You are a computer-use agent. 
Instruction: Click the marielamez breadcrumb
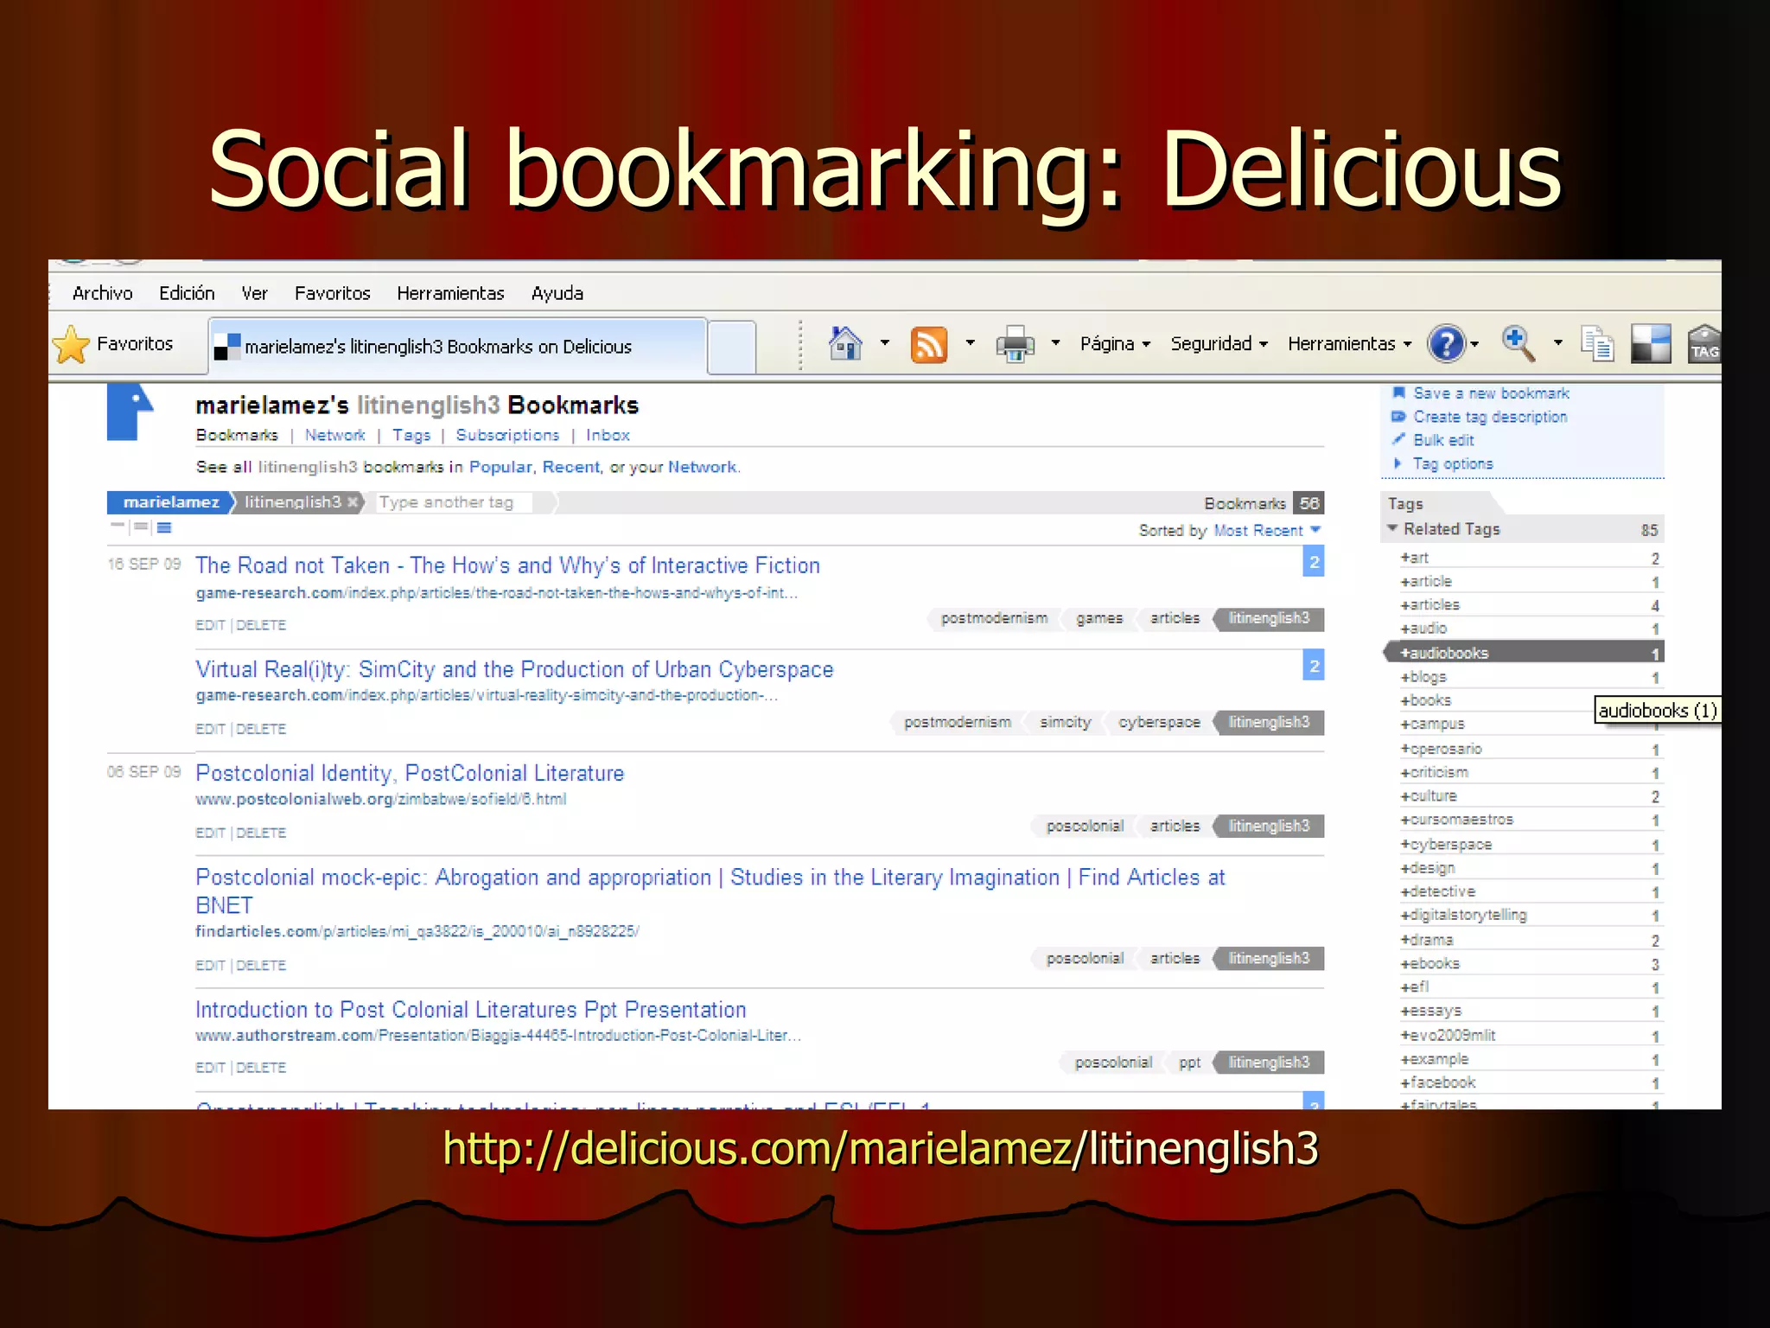(x=170, y=501)
